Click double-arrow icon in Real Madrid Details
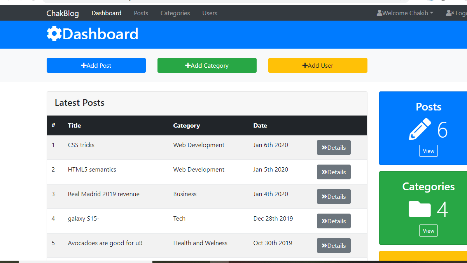The image size is (467, 263). pyautogui.click(x=324, y=197)
